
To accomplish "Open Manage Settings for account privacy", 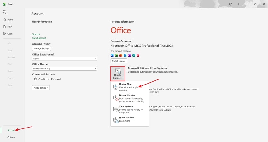I will coord(42,48).
